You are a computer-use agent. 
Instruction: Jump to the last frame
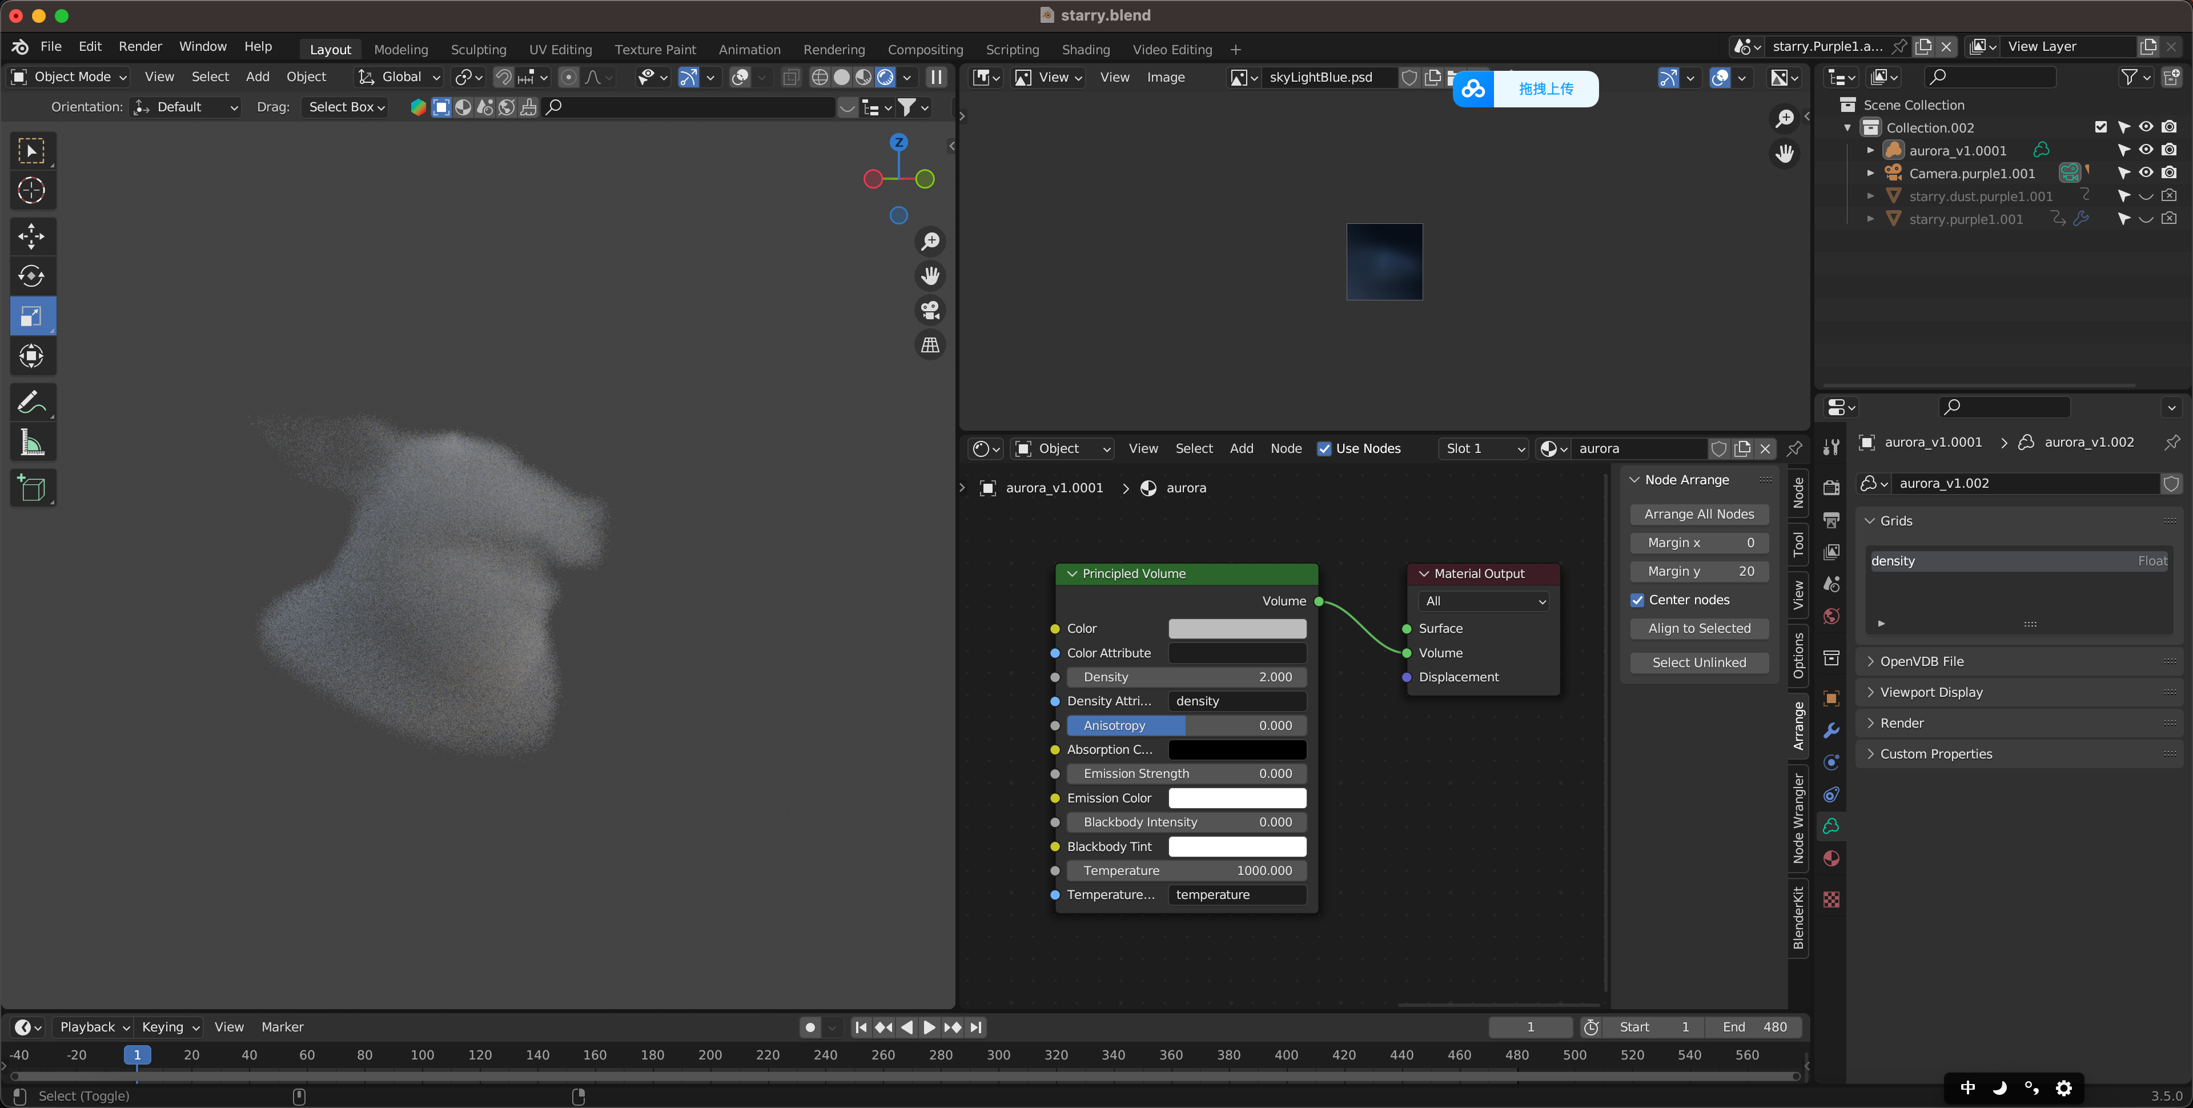975,1027
